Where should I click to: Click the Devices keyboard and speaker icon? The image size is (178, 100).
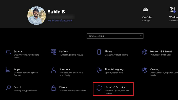[53, 52]
